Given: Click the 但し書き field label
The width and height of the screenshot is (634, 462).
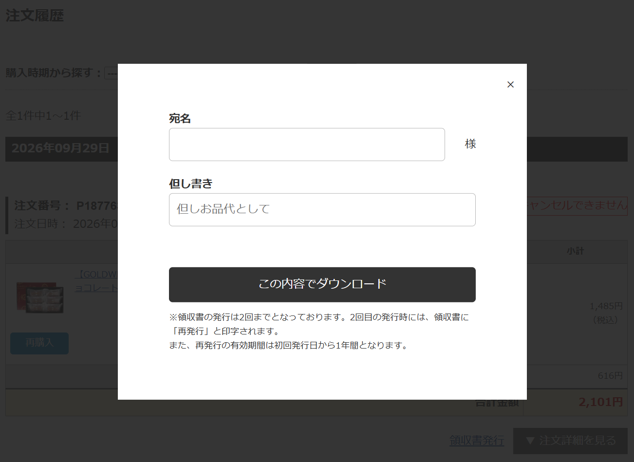Looking at the screenshot, I should point(191,184).
